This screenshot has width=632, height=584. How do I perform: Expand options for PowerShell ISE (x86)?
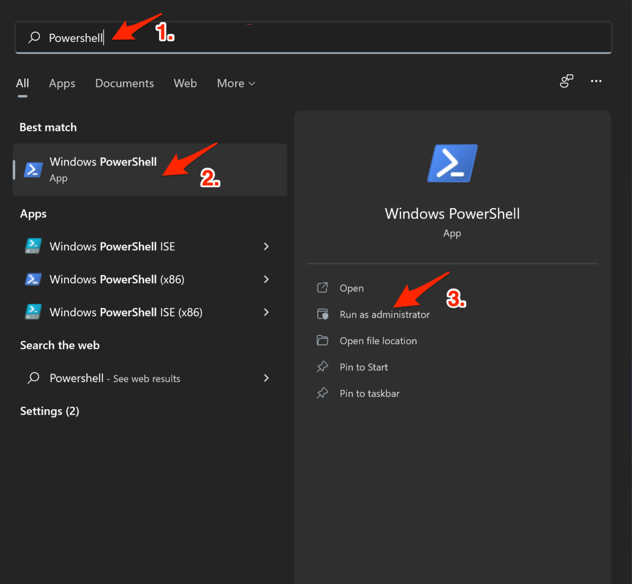click(266, 312)
